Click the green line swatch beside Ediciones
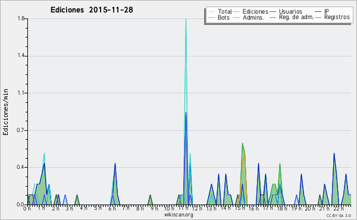Viewport: 357px width, 220px height. 237,12
